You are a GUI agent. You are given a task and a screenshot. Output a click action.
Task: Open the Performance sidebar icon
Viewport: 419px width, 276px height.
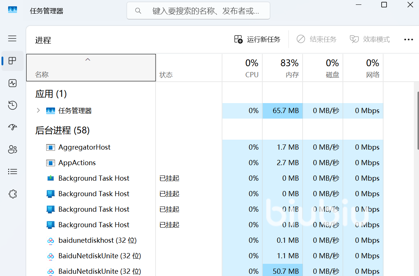(13, 83)
